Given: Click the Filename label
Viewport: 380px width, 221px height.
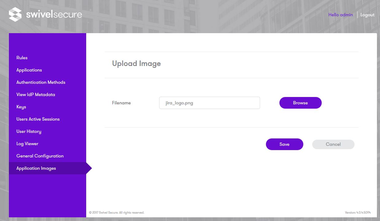Looking at the screenshot, I should 121,103.
